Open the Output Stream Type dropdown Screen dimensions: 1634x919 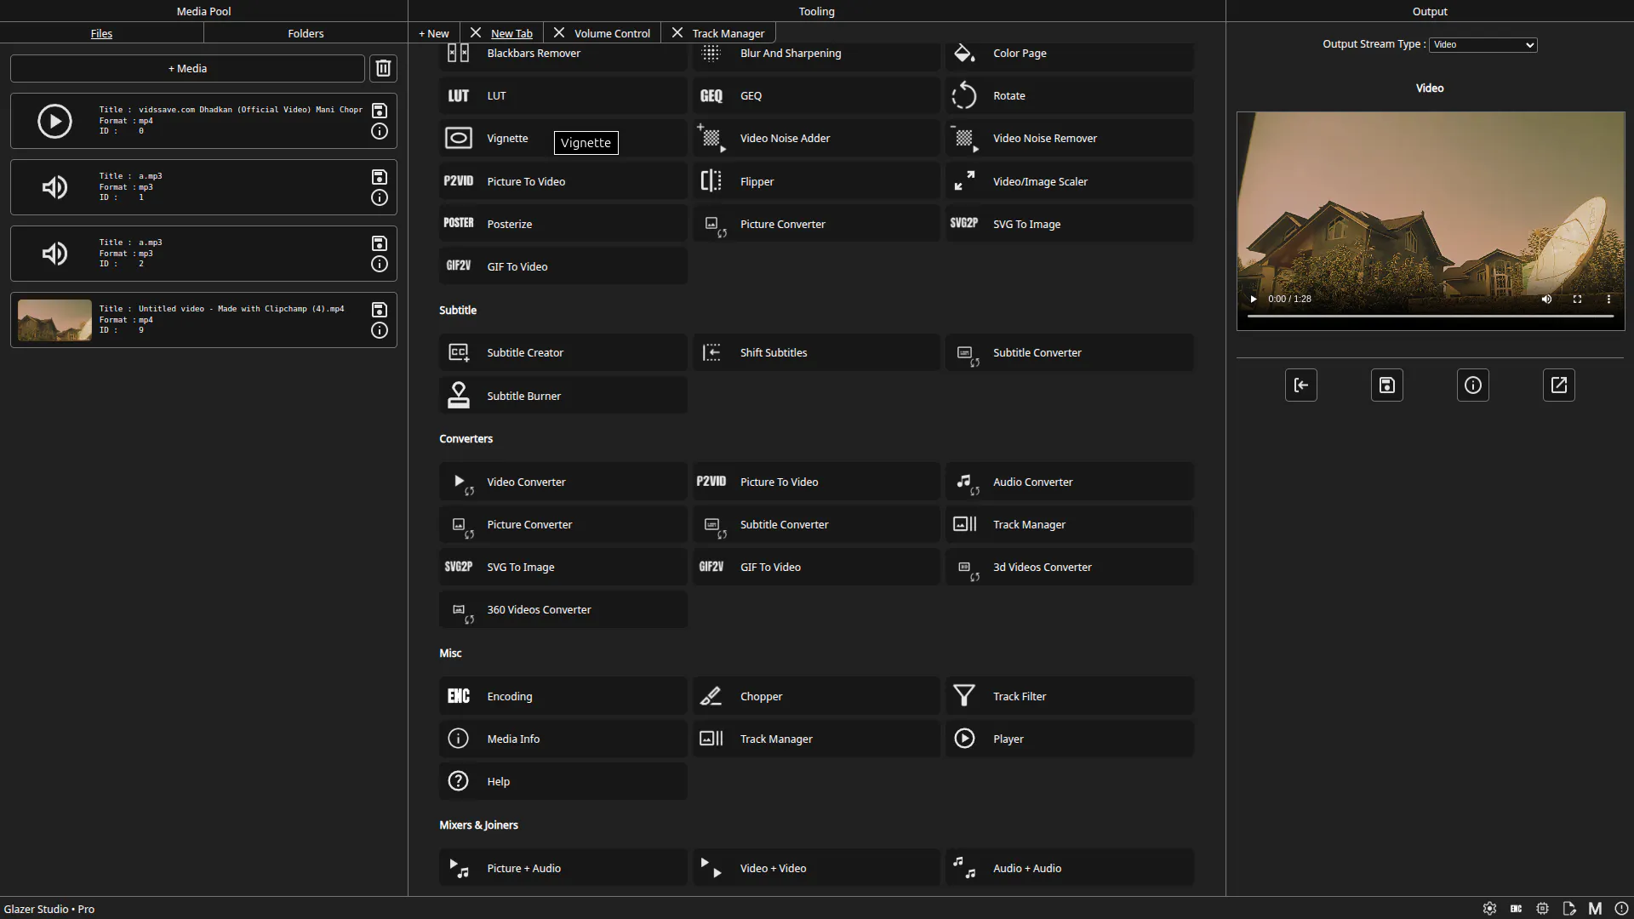(1483, 44)
